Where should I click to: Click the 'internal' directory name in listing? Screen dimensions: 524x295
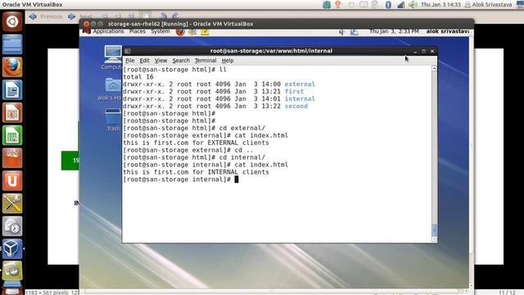coord(300,99)
